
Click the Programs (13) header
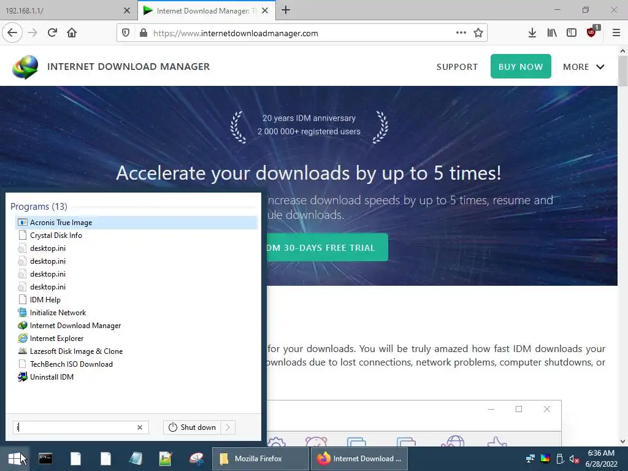[39, 207]
